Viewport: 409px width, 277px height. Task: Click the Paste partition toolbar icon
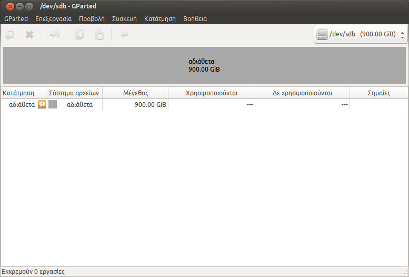99,34
